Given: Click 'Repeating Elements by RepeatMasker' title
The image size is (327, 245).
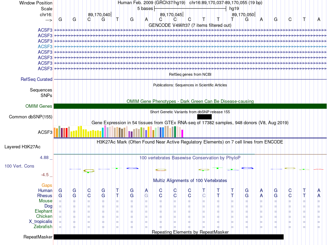Looking at the screenshot, I should pyautogui.click(x=190, y=232).
